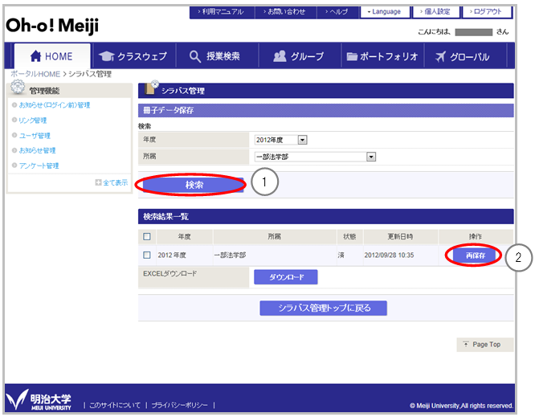
Task: Open the グループ tab
Action: (299, 56)
